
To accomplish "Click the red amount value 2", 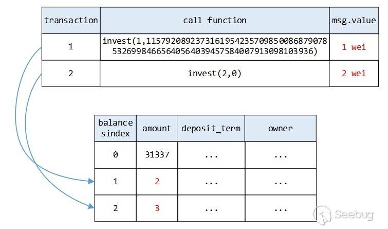I will point(156,182).
